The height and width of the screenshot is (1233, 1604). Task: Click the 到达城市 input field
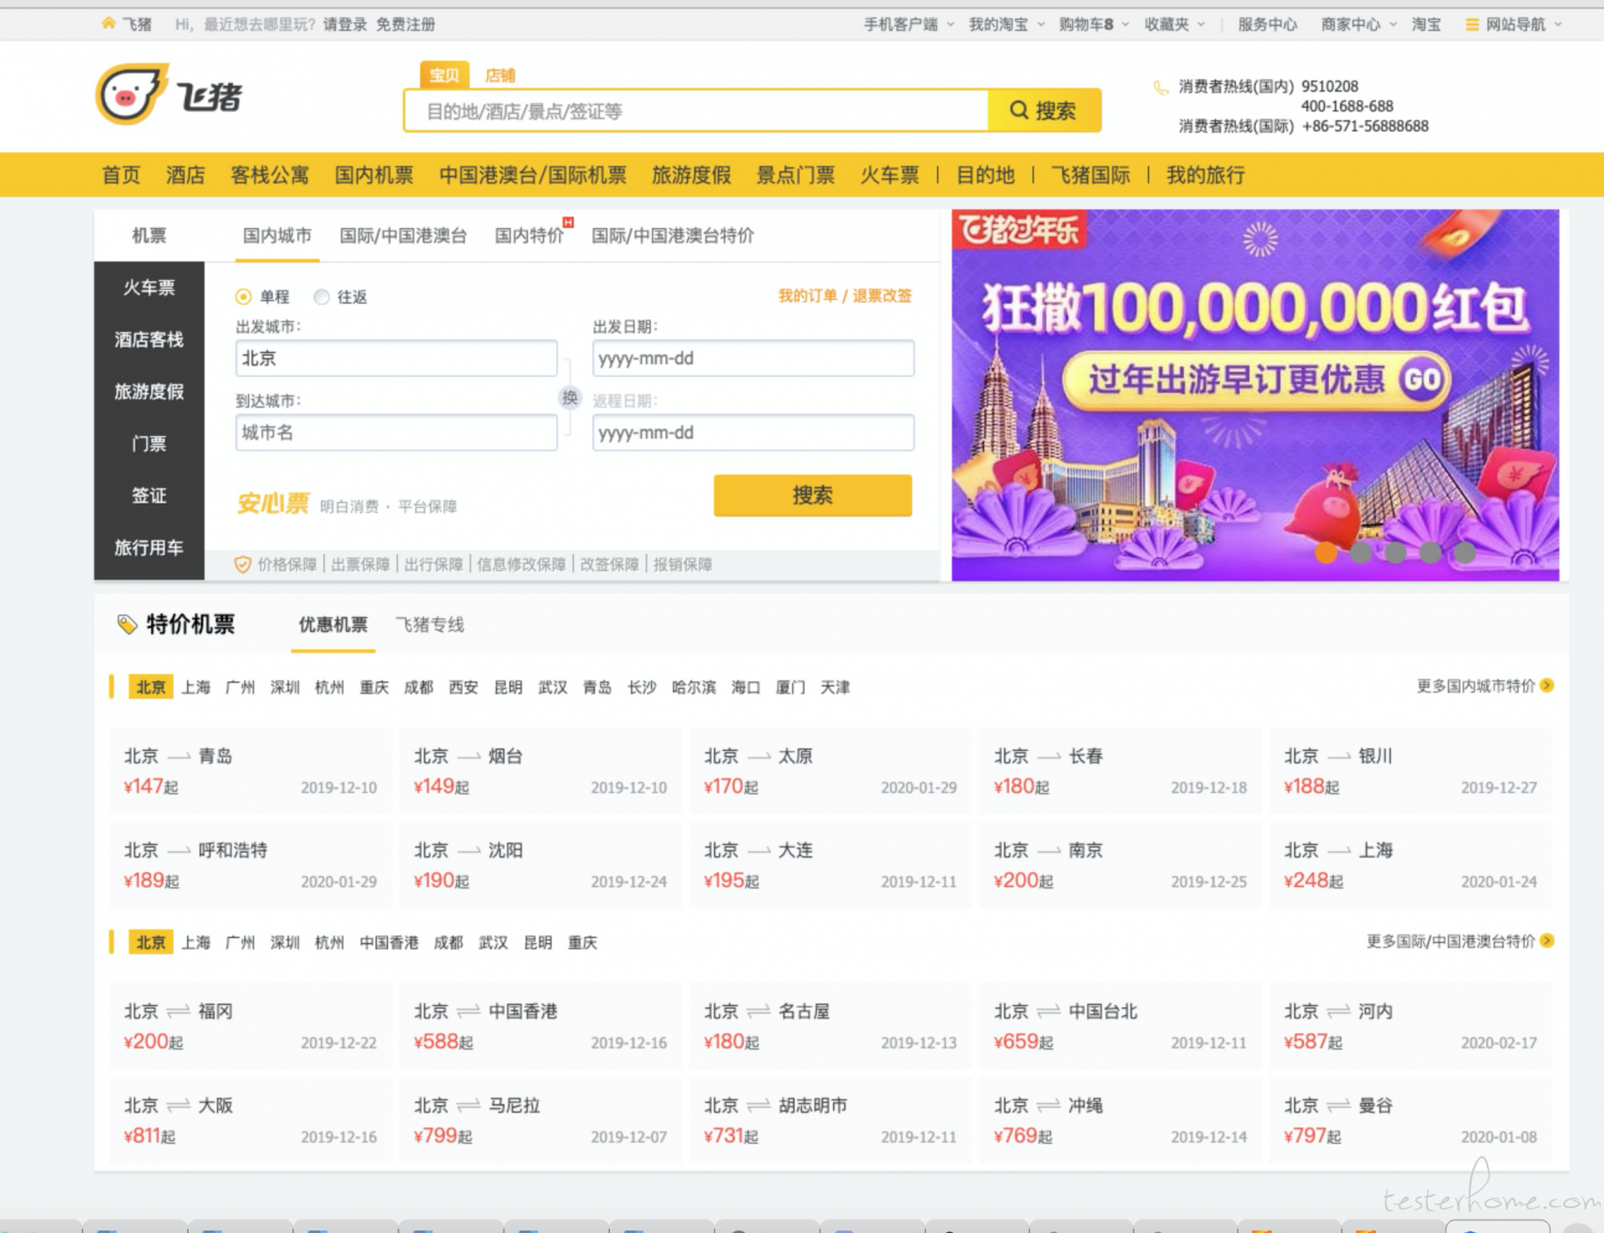pyautogui.click(x=396, y=433)
